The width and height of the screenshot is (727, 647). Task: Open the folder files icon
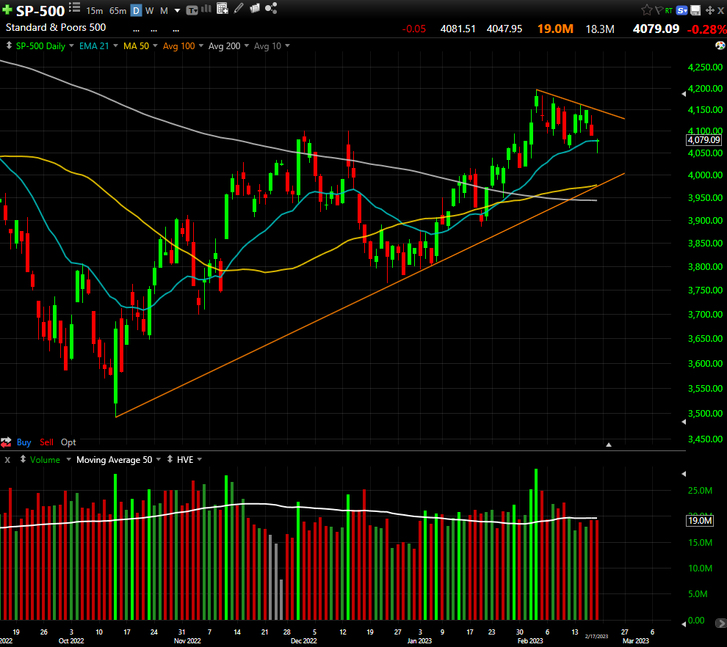[x=255, y=8]
